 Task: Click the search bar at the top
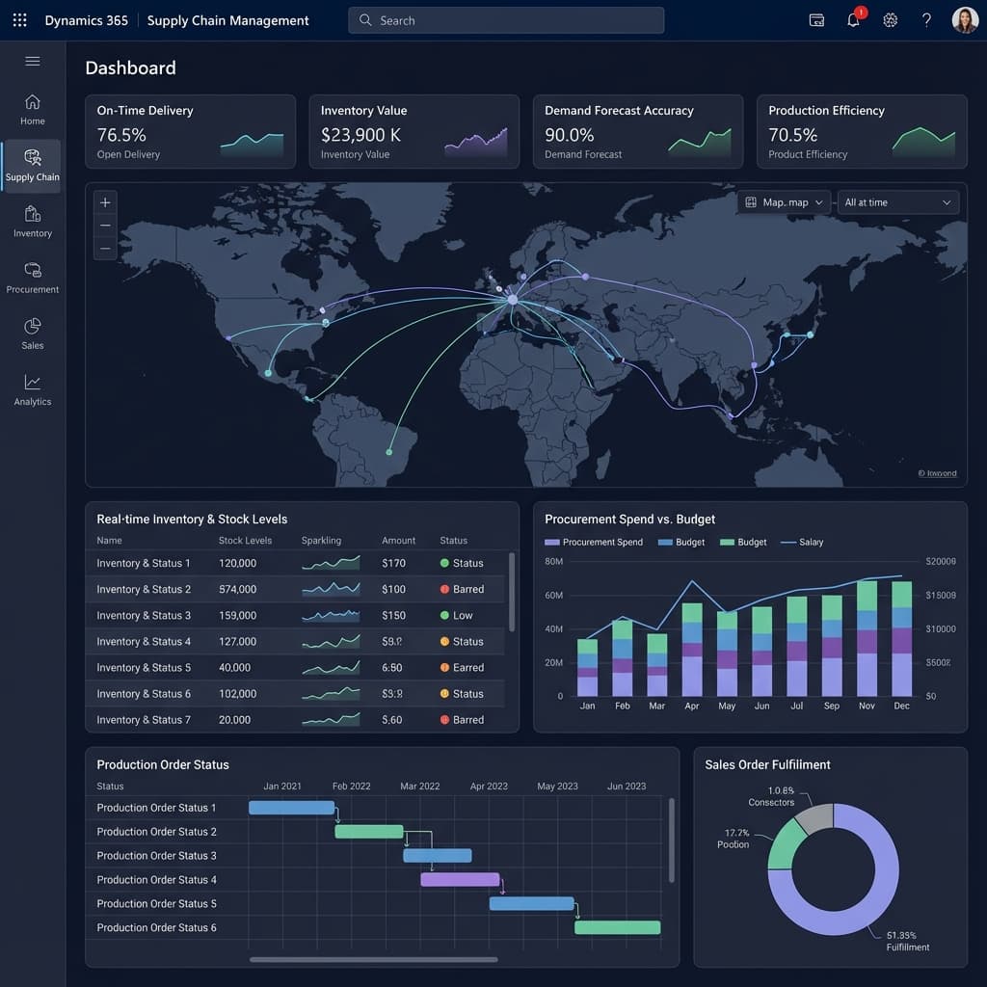pyautogui.click(x=505, y=19)
